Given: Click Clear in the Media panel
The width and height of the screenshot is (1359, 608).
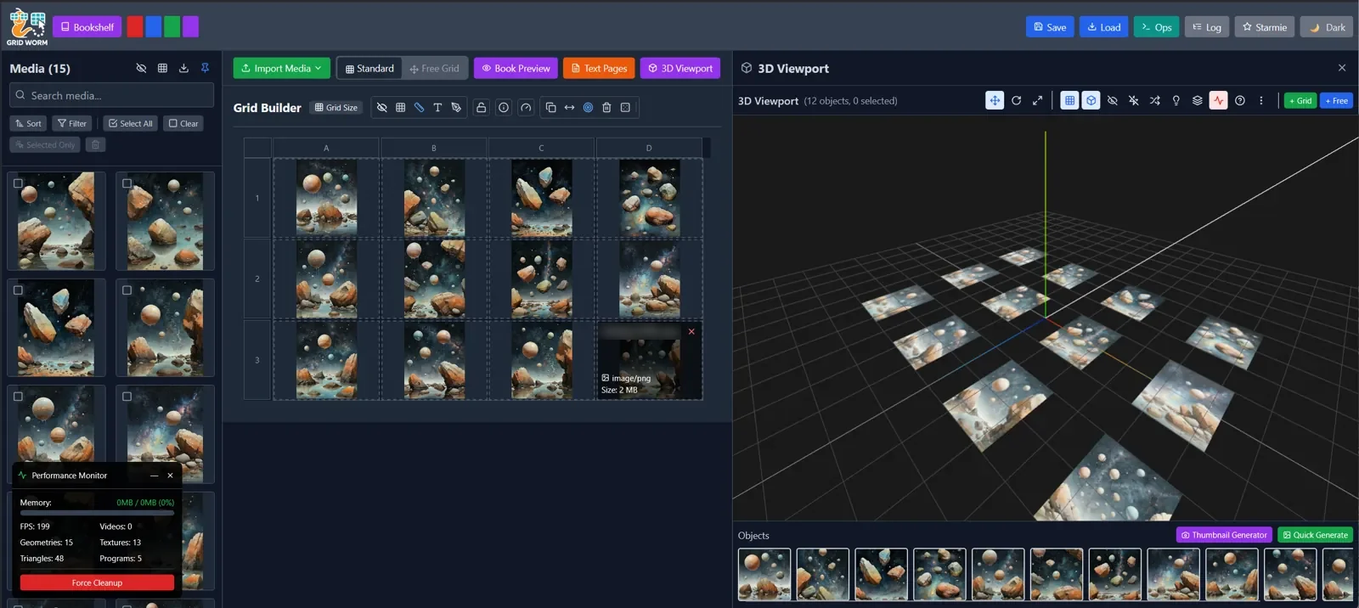Looking at the screenshot, I should tap(183, 123).
